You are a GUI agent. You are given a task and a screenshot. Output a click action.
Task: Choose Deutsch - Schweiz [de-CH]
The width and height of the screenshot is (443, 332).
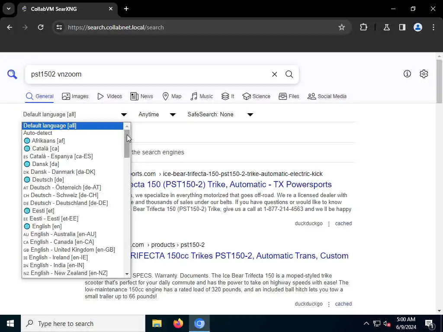(73, 195)
